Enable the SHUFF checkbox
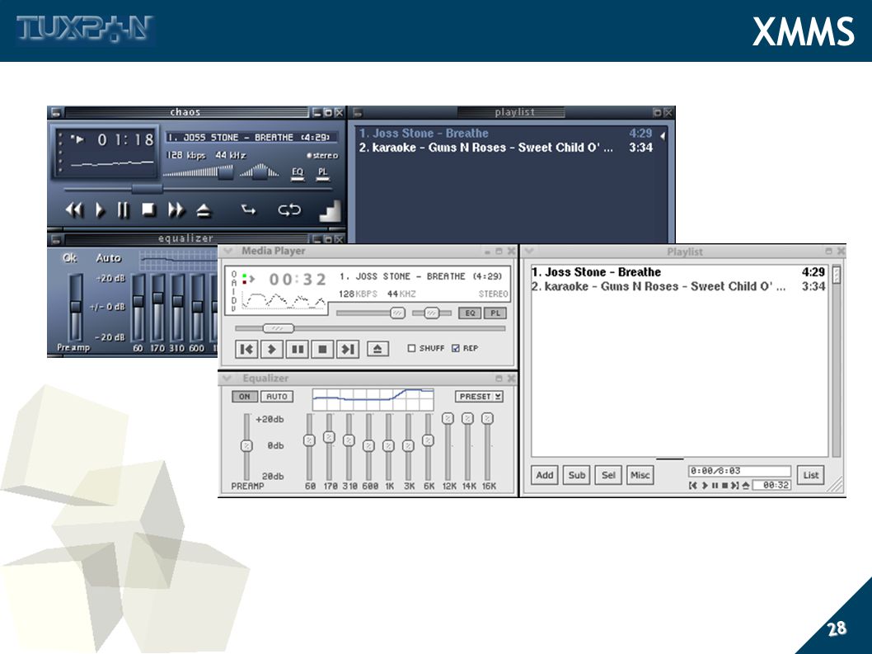The width and height of the screenshot is (872, 654). [x=411, y=348]
